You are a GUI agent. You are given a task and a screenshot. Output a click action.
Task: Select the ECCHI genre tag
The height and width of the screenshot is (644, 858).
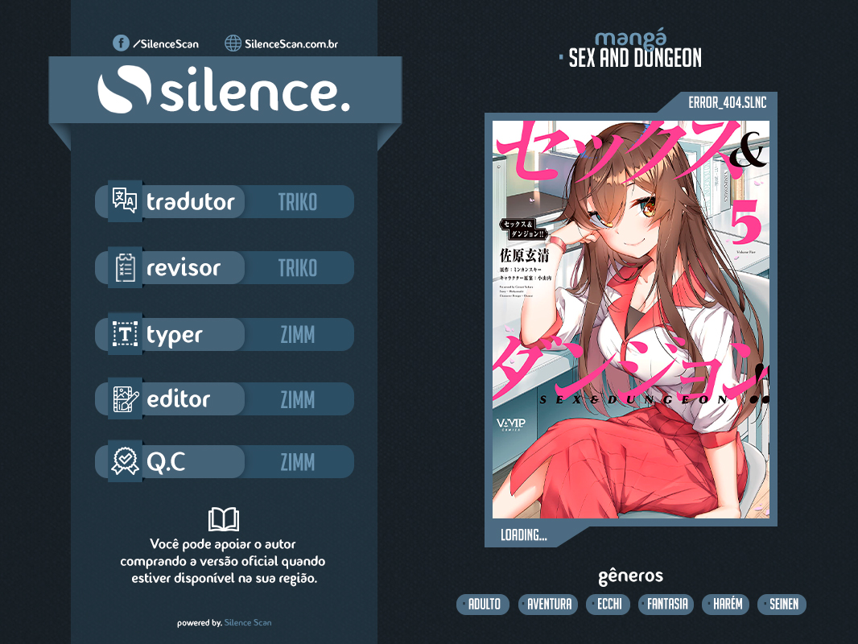pyautogui.click(x=608, y=604)
